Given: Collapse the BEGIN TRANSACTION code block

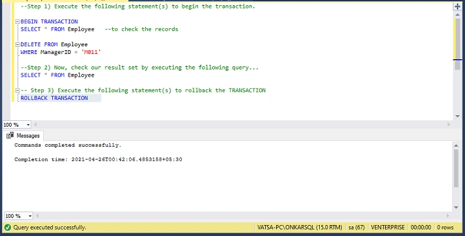Looking at the screenshot, I should pos(17,22).
